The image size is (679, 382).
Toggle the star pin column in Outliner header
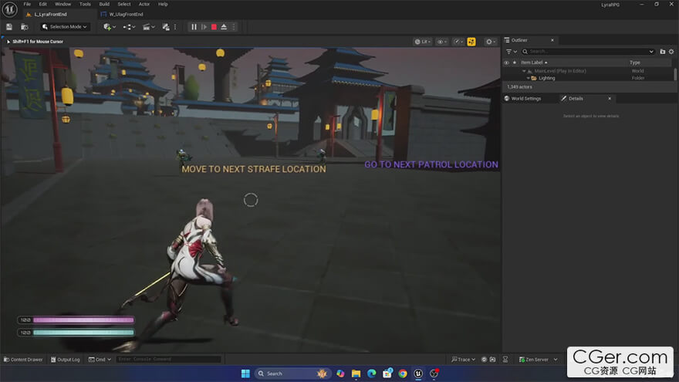point(515,63)
